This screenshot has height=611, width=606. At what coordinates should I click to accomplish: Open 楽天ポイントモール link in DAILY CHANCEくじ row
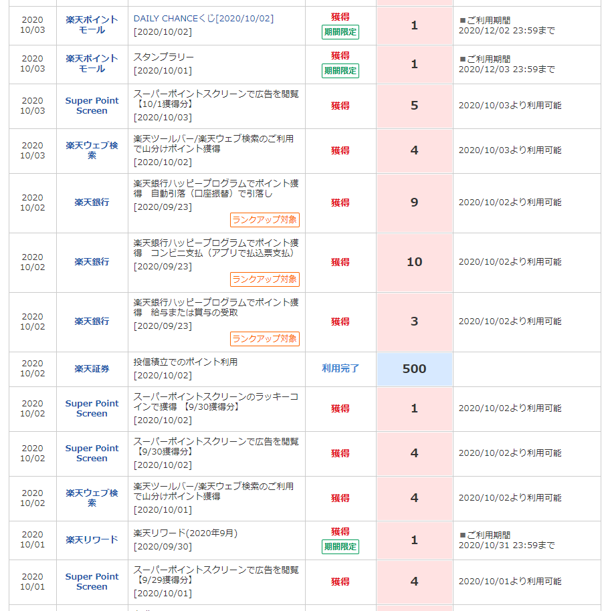click(92, 25)
